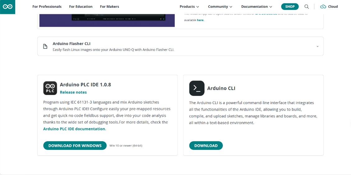Click the App Lab screenshot thumbnail

click(107, 21)
